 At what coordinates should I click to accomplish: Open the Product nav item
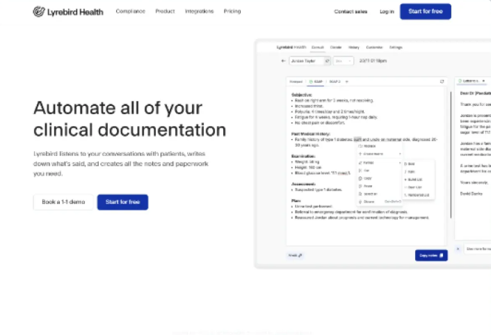coord(165,11)
